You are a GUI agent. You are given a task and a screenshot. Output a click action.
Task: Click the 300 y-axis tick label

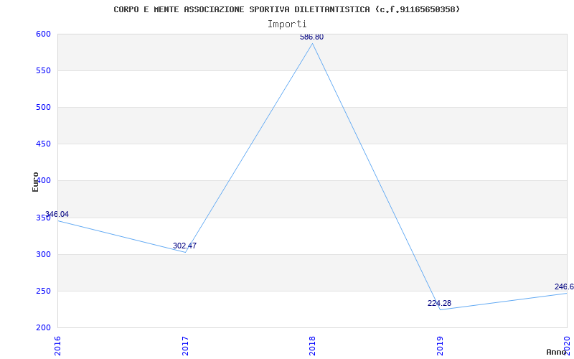click(43, 255)
